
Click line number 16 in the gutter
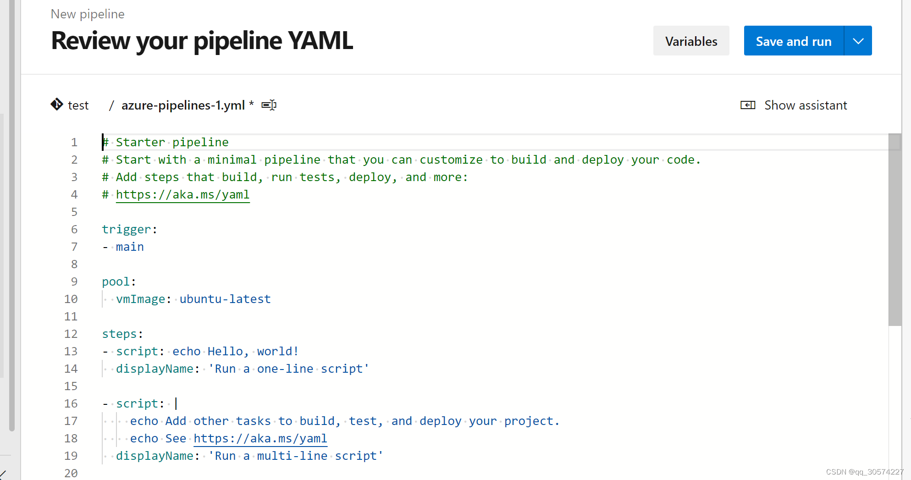click(x=71, y=403)
